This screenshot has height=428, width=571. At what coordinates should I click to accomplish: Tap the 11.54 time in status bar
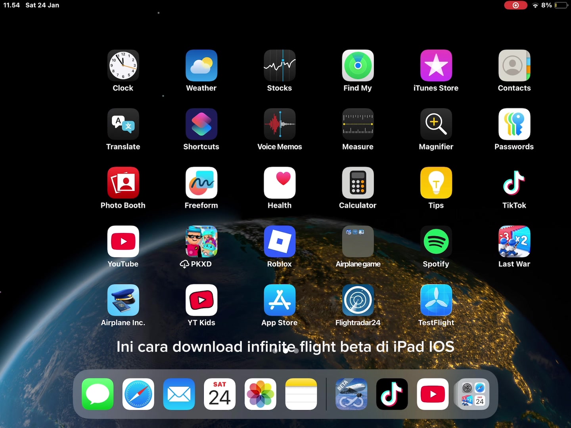[11, 5]
